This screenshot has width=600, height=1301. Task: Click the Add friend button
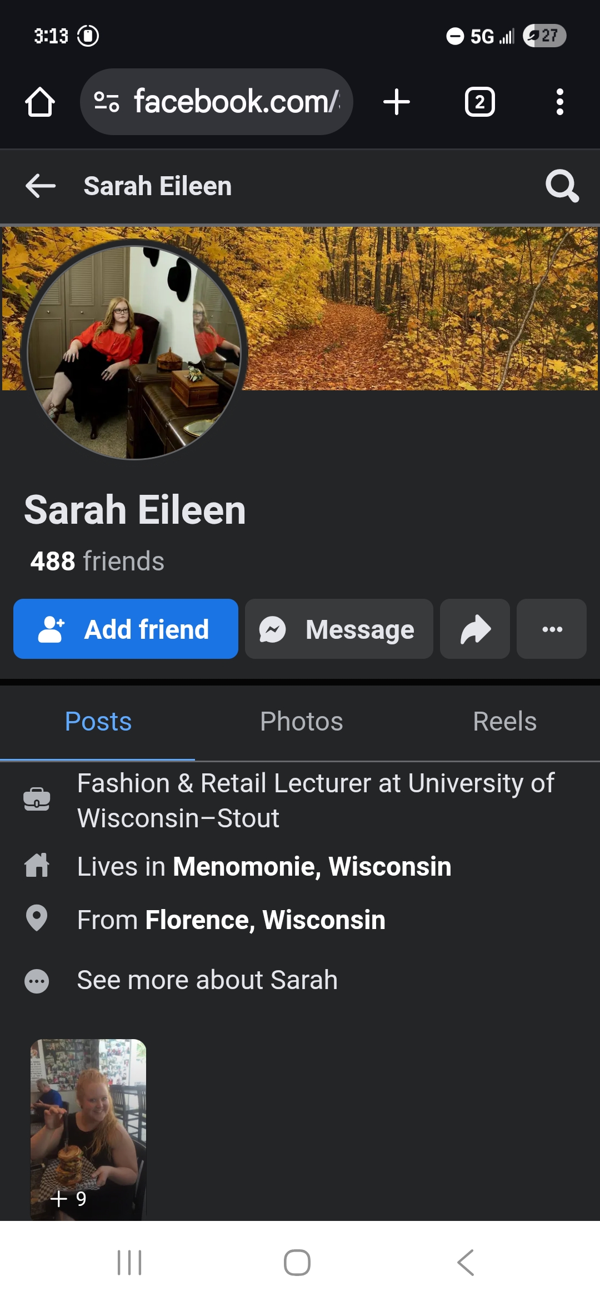click(x=126, y=629)
